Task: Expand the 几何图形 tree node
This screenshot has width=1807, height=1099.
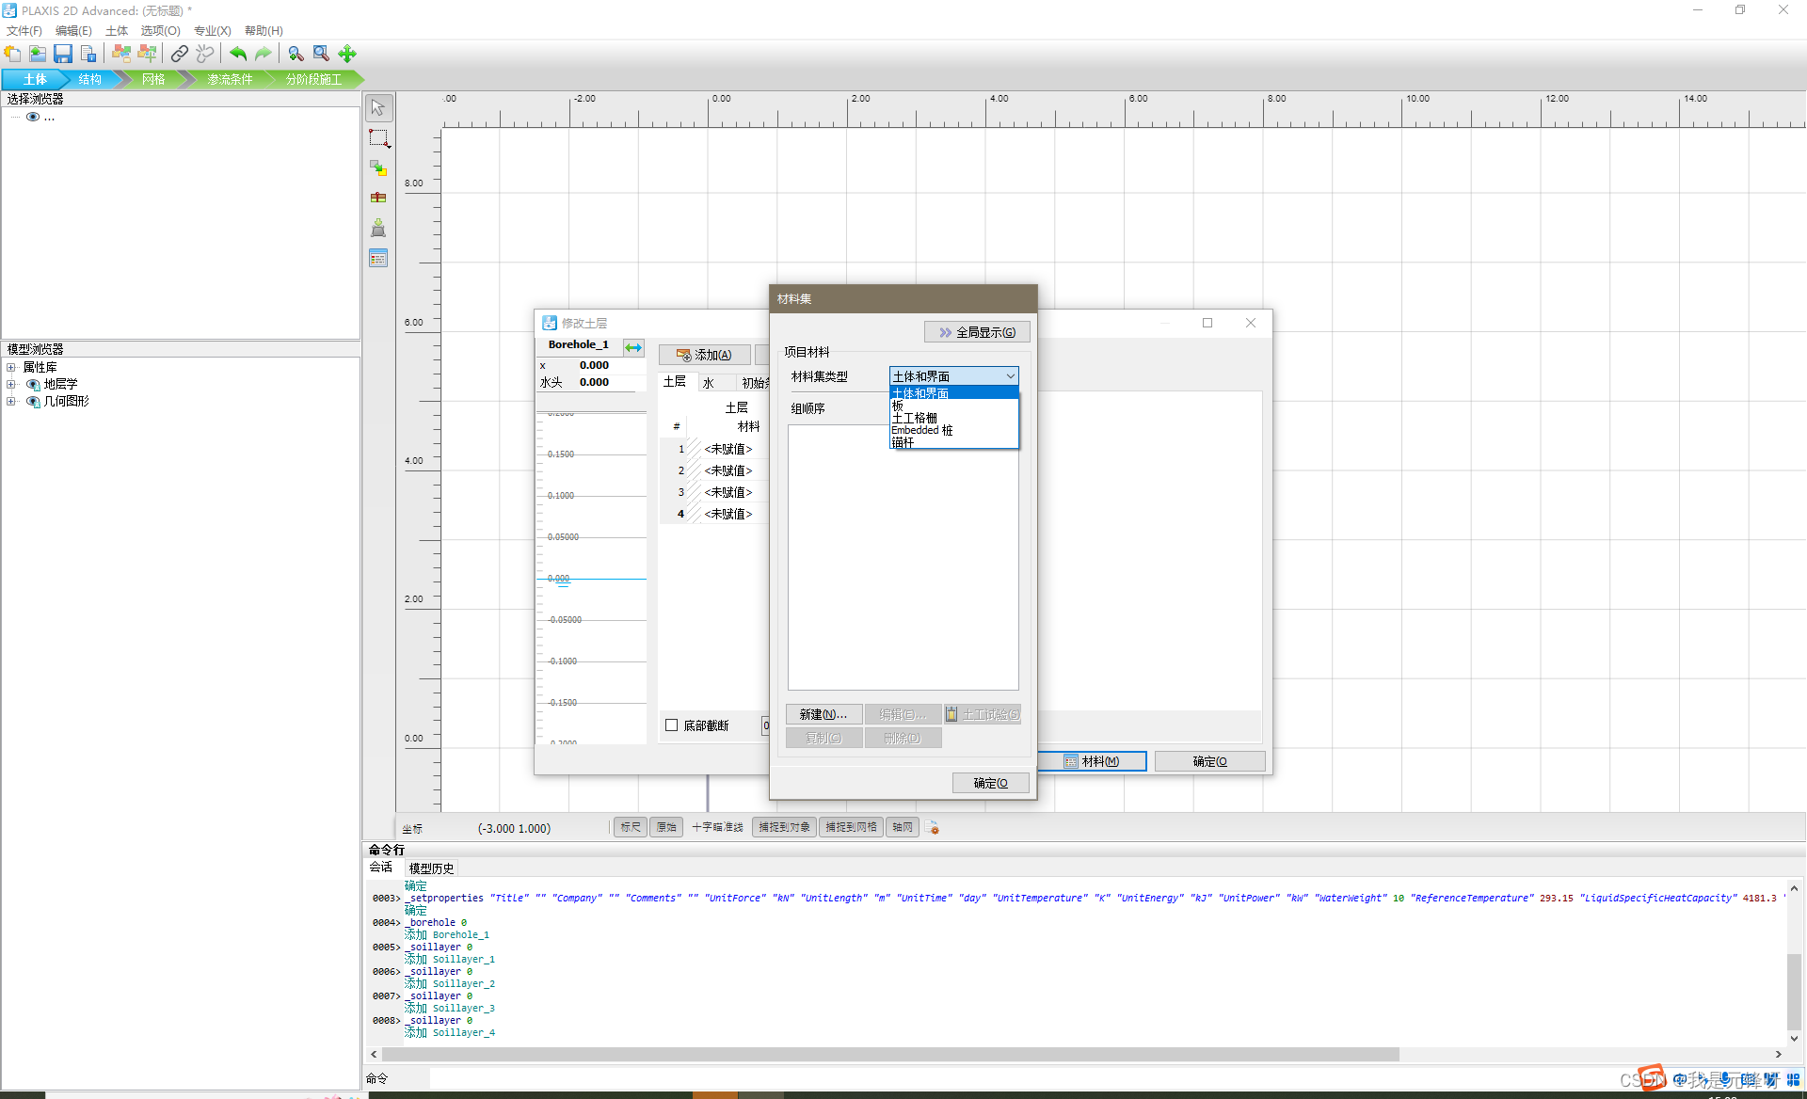Action: 11,401
